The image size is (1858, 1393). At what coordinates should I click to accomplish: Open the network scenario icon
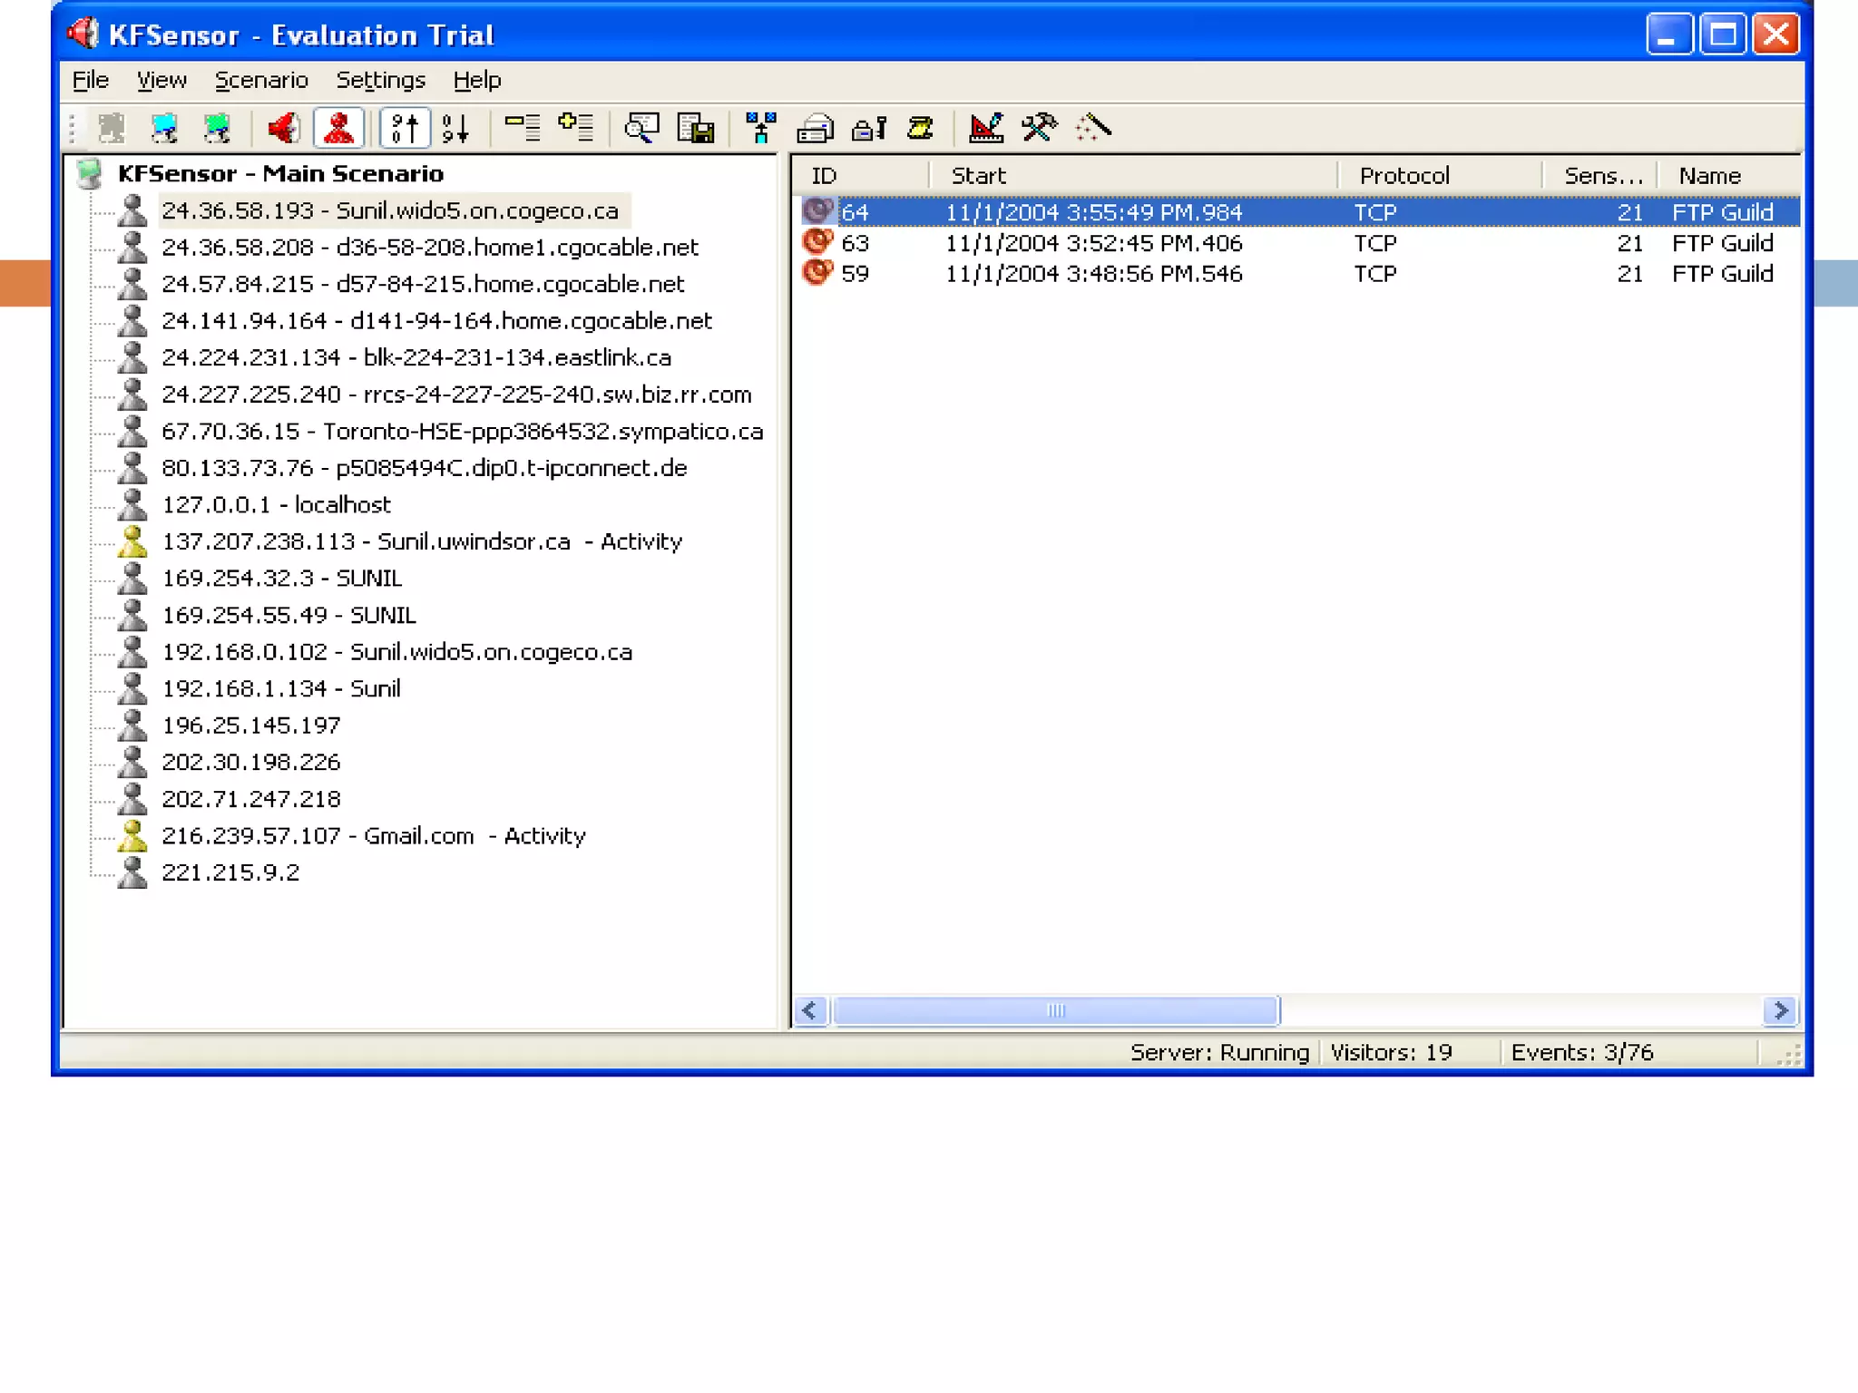[x=760, y=128]
